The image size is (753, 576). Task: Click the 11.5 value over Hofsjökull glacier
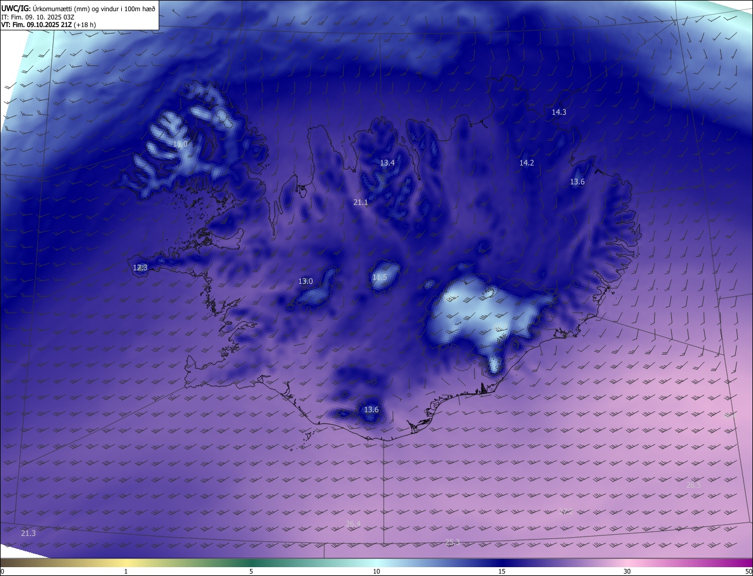click(x=379, y=277)
